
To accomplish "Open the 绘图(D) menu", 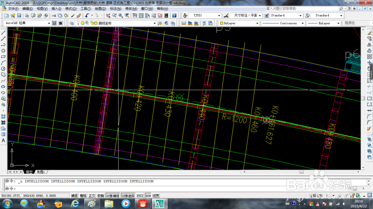I will [100, 9].
